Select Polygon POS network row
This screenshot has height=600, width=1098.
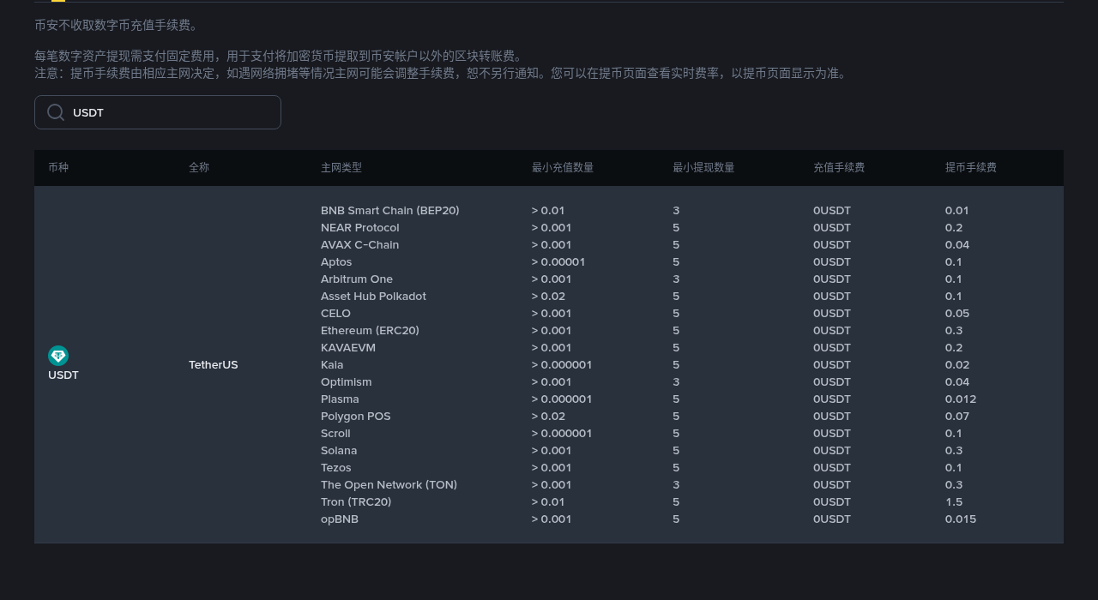pos(356,417)
